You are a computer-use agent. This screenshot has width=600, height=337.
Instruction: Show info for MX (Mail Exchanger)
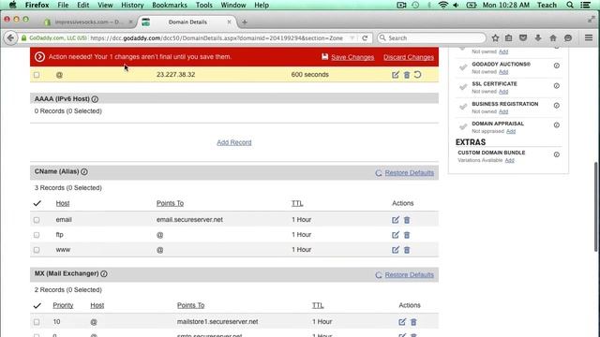[x=104, y=273]
